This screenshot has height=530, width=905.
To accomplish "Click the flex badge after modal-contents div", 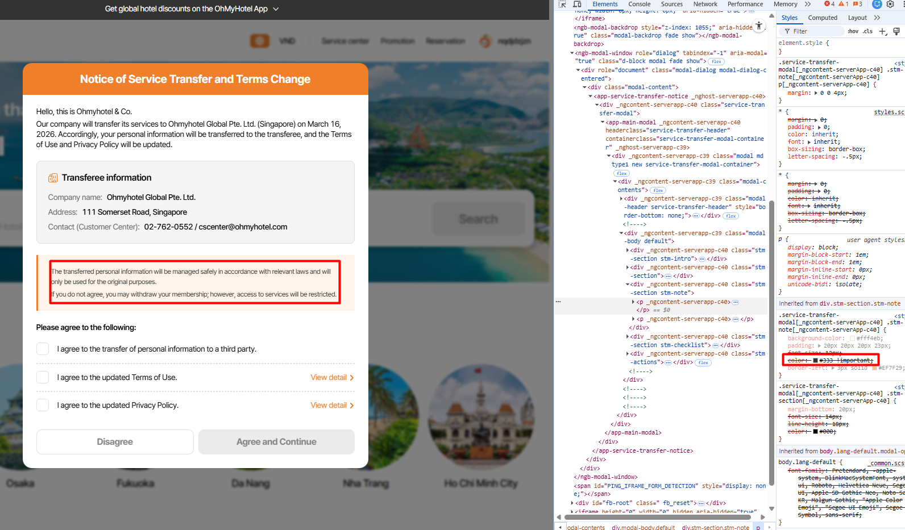I will (x=658, y=190).
